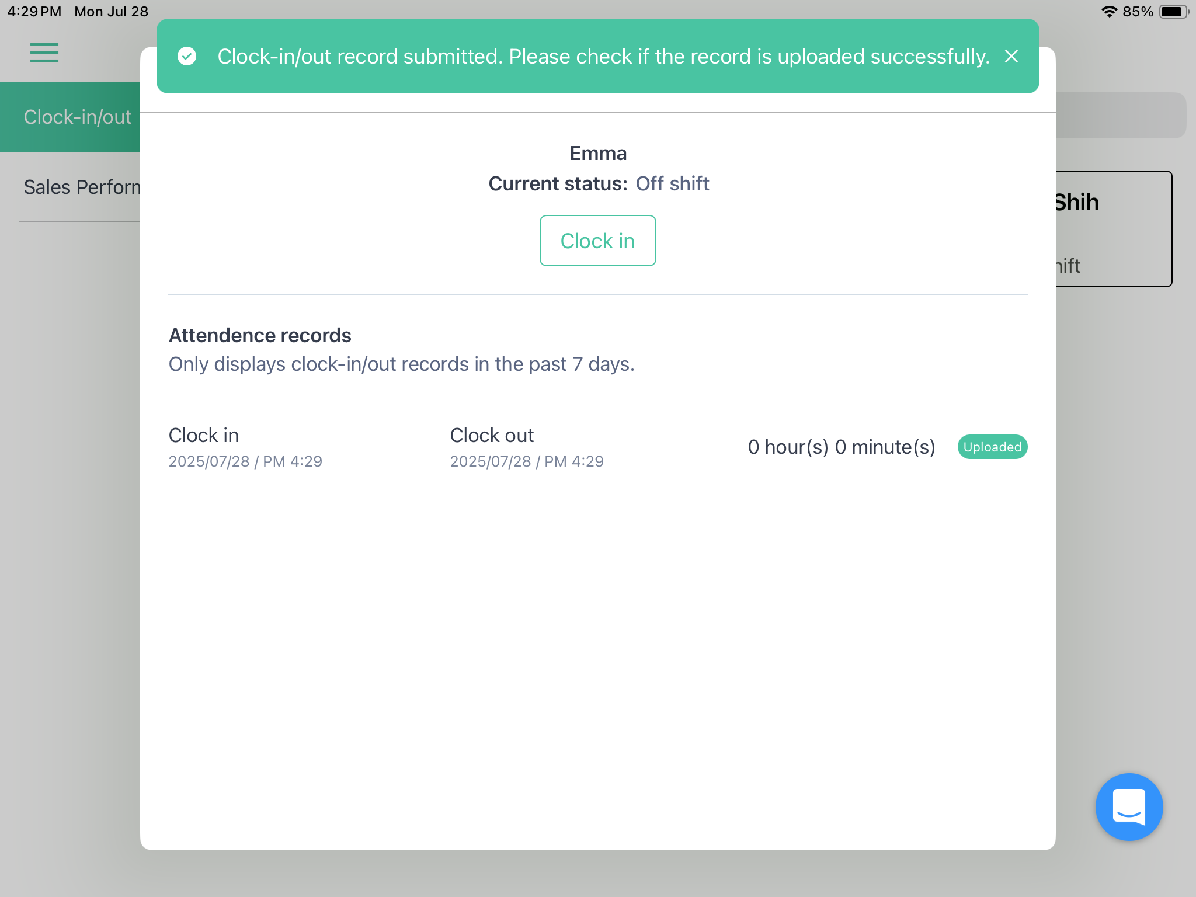Open the blue chat support bubble
The height and width of the screenshot is (897, 1196).
coord(1129,806)
